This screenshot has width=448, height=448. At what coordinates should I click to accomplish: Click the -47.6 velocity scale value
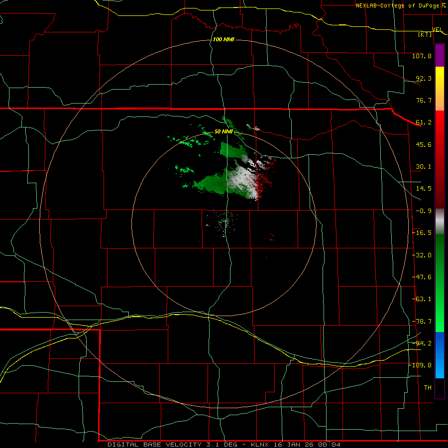[422, 277]
